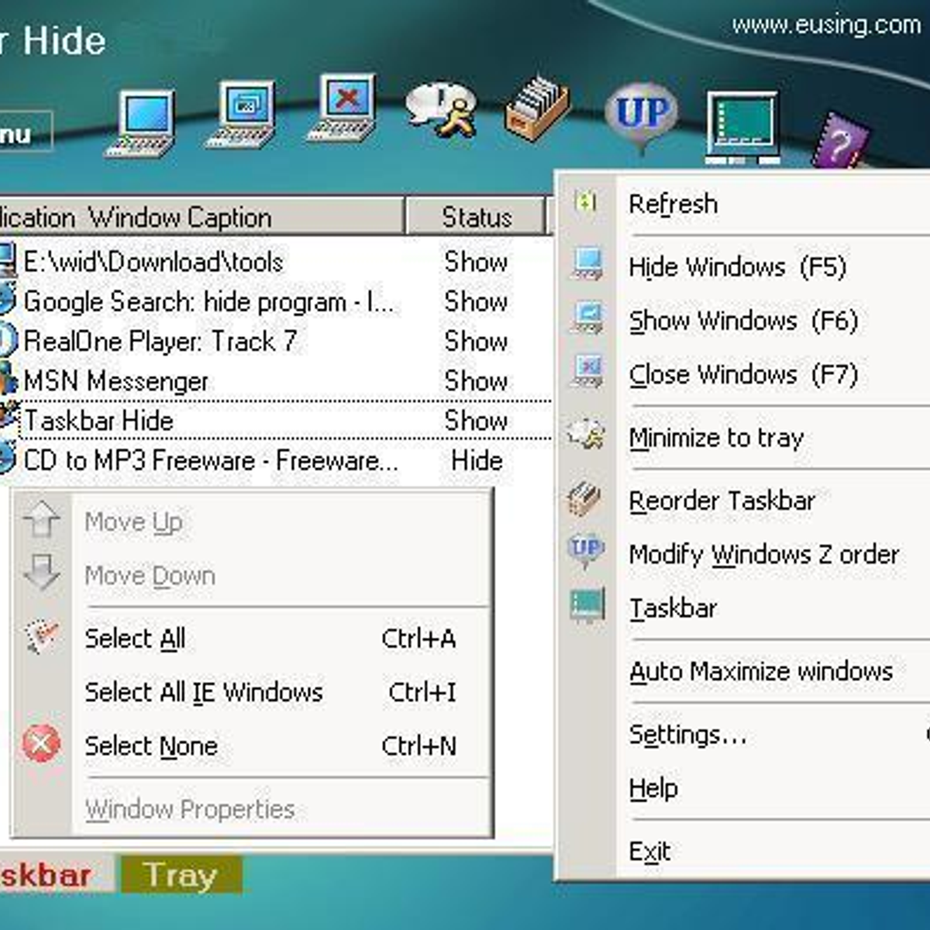Screen dimensions: 930x930
Task: Choose Select All IE Windows from the menu
Action: pos(205,692)
